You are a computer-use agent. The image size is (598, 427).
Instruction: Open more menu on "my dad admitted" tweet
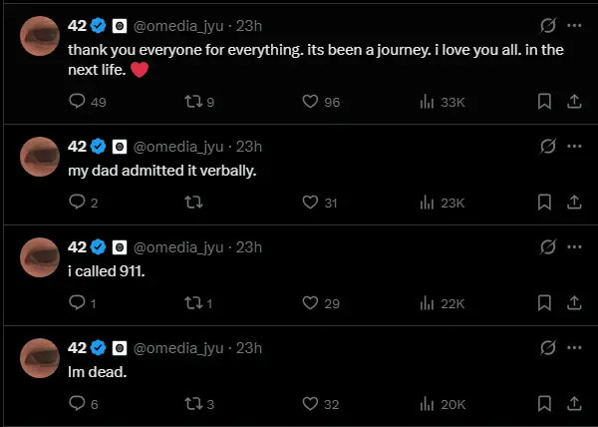tap(574, 147)
